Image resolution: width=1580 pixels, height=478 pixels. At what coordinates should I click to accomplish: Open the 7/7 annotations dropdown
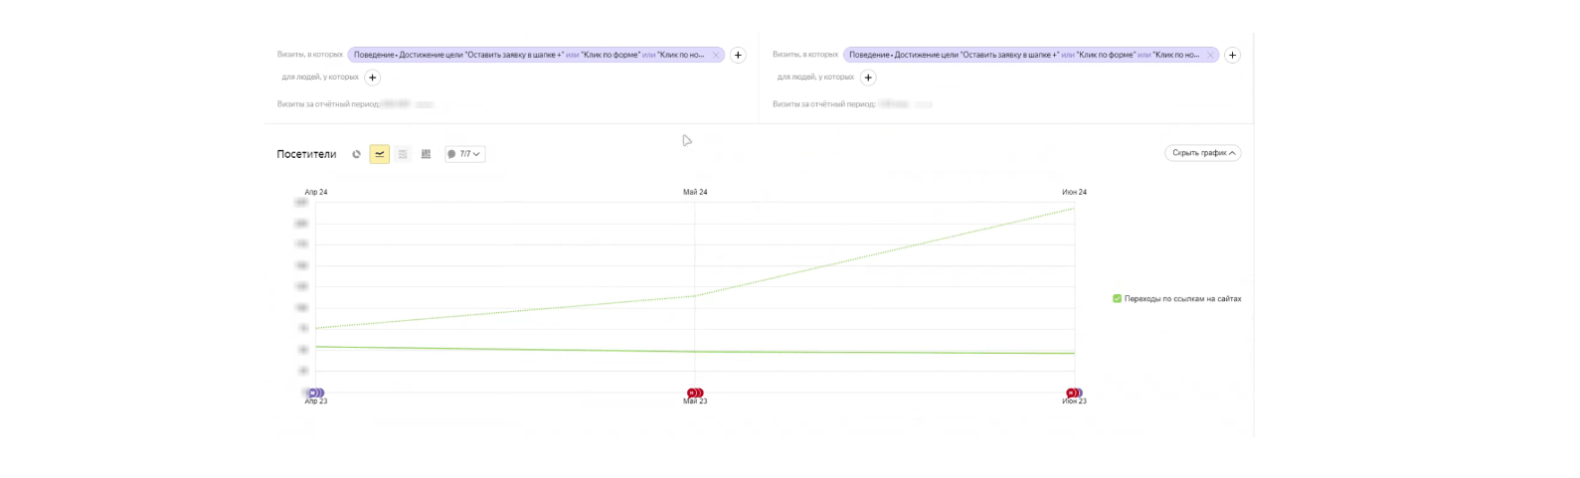point(464,154)
